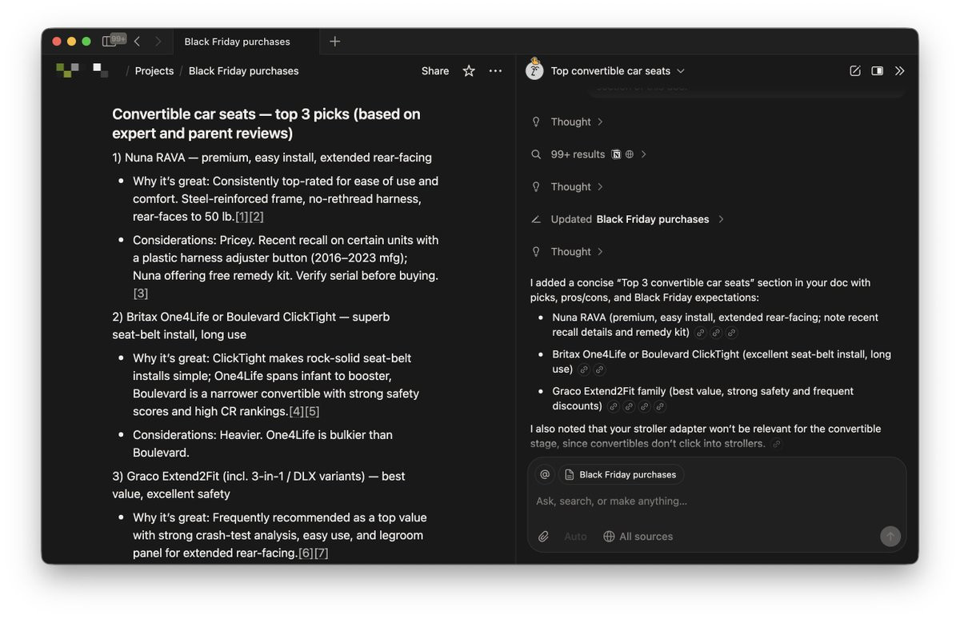The width and height of the screenshot is (960, 619).
Task: Click the white pixelated teamspace icon
Action: [x=100, y=70]
